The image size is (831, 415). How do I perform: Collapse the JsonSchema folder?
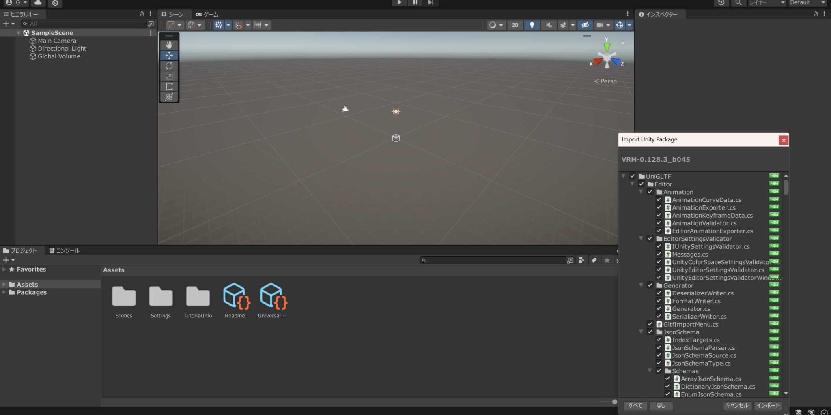641,332
